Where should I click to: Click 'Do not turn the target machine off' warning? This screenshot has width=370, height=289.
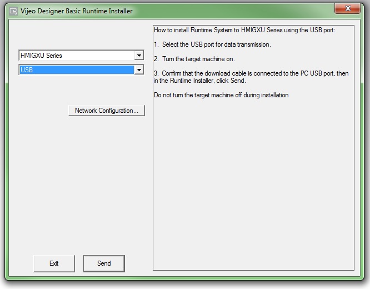click(221, 95)
